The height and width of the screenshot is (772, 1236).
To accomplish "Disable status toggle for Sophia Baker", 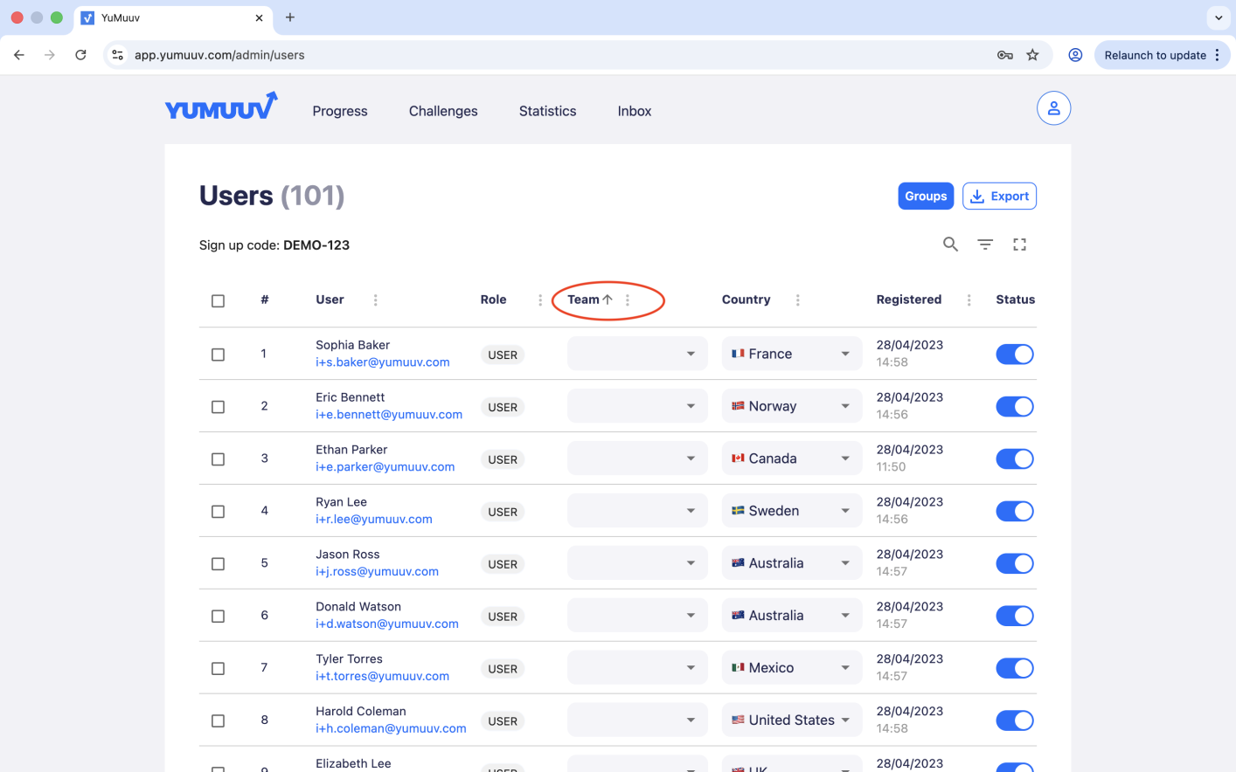I will [1014, 354].
